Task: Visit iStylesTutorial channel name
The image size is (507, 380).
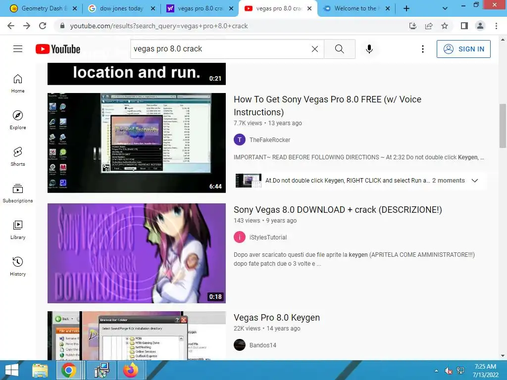Action: click(268, 237)
